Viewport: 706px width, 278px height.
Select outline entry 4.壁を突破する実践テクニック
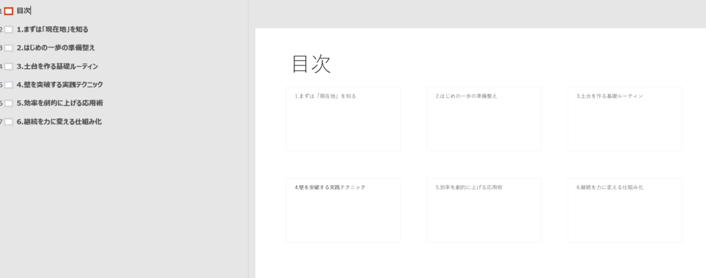(x=60, y=85)
